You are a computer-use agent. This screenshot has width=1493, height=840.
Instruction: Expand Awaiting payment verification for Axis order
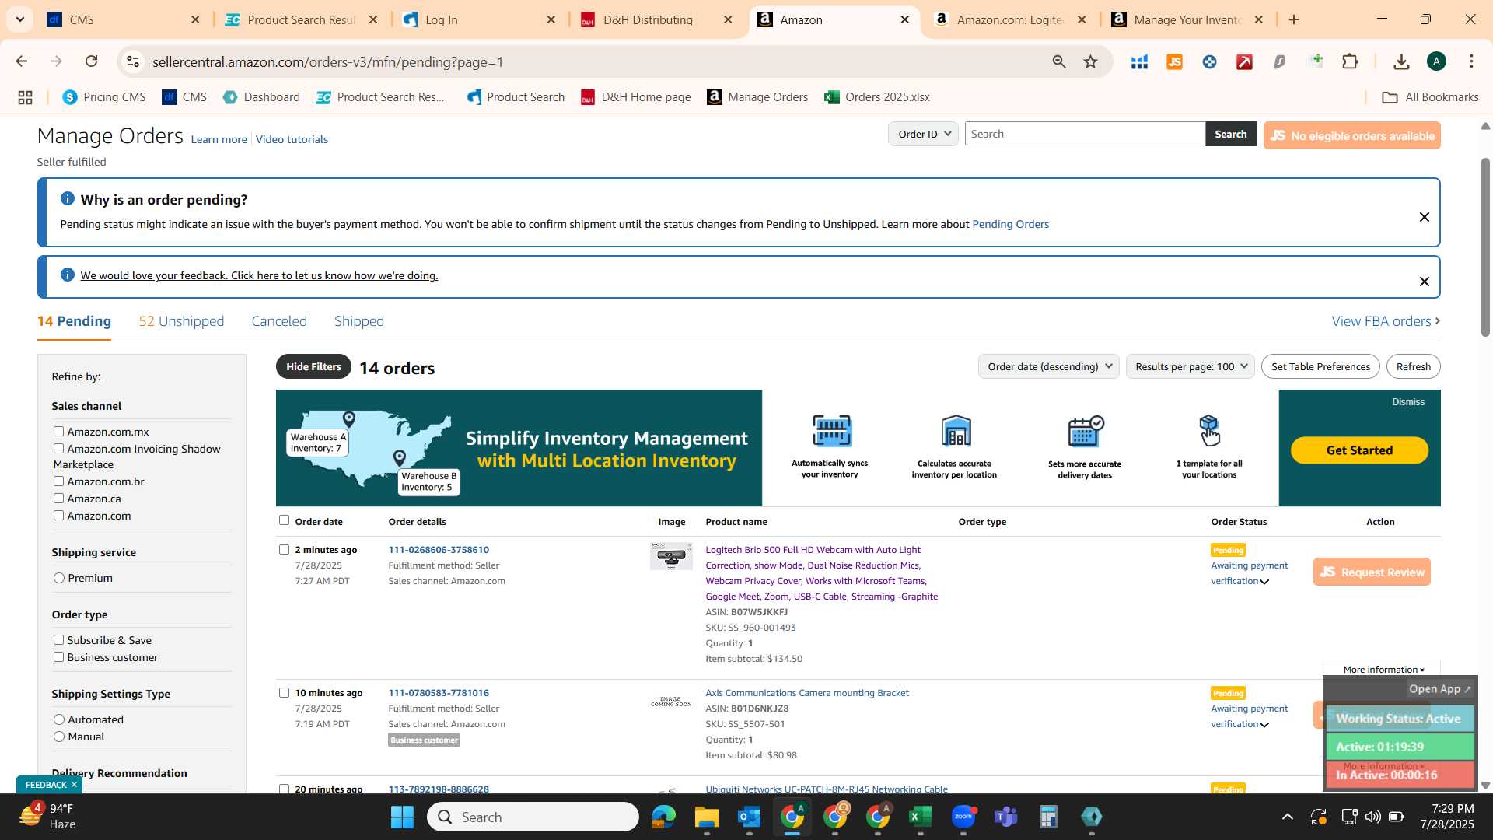(1264, 725)
